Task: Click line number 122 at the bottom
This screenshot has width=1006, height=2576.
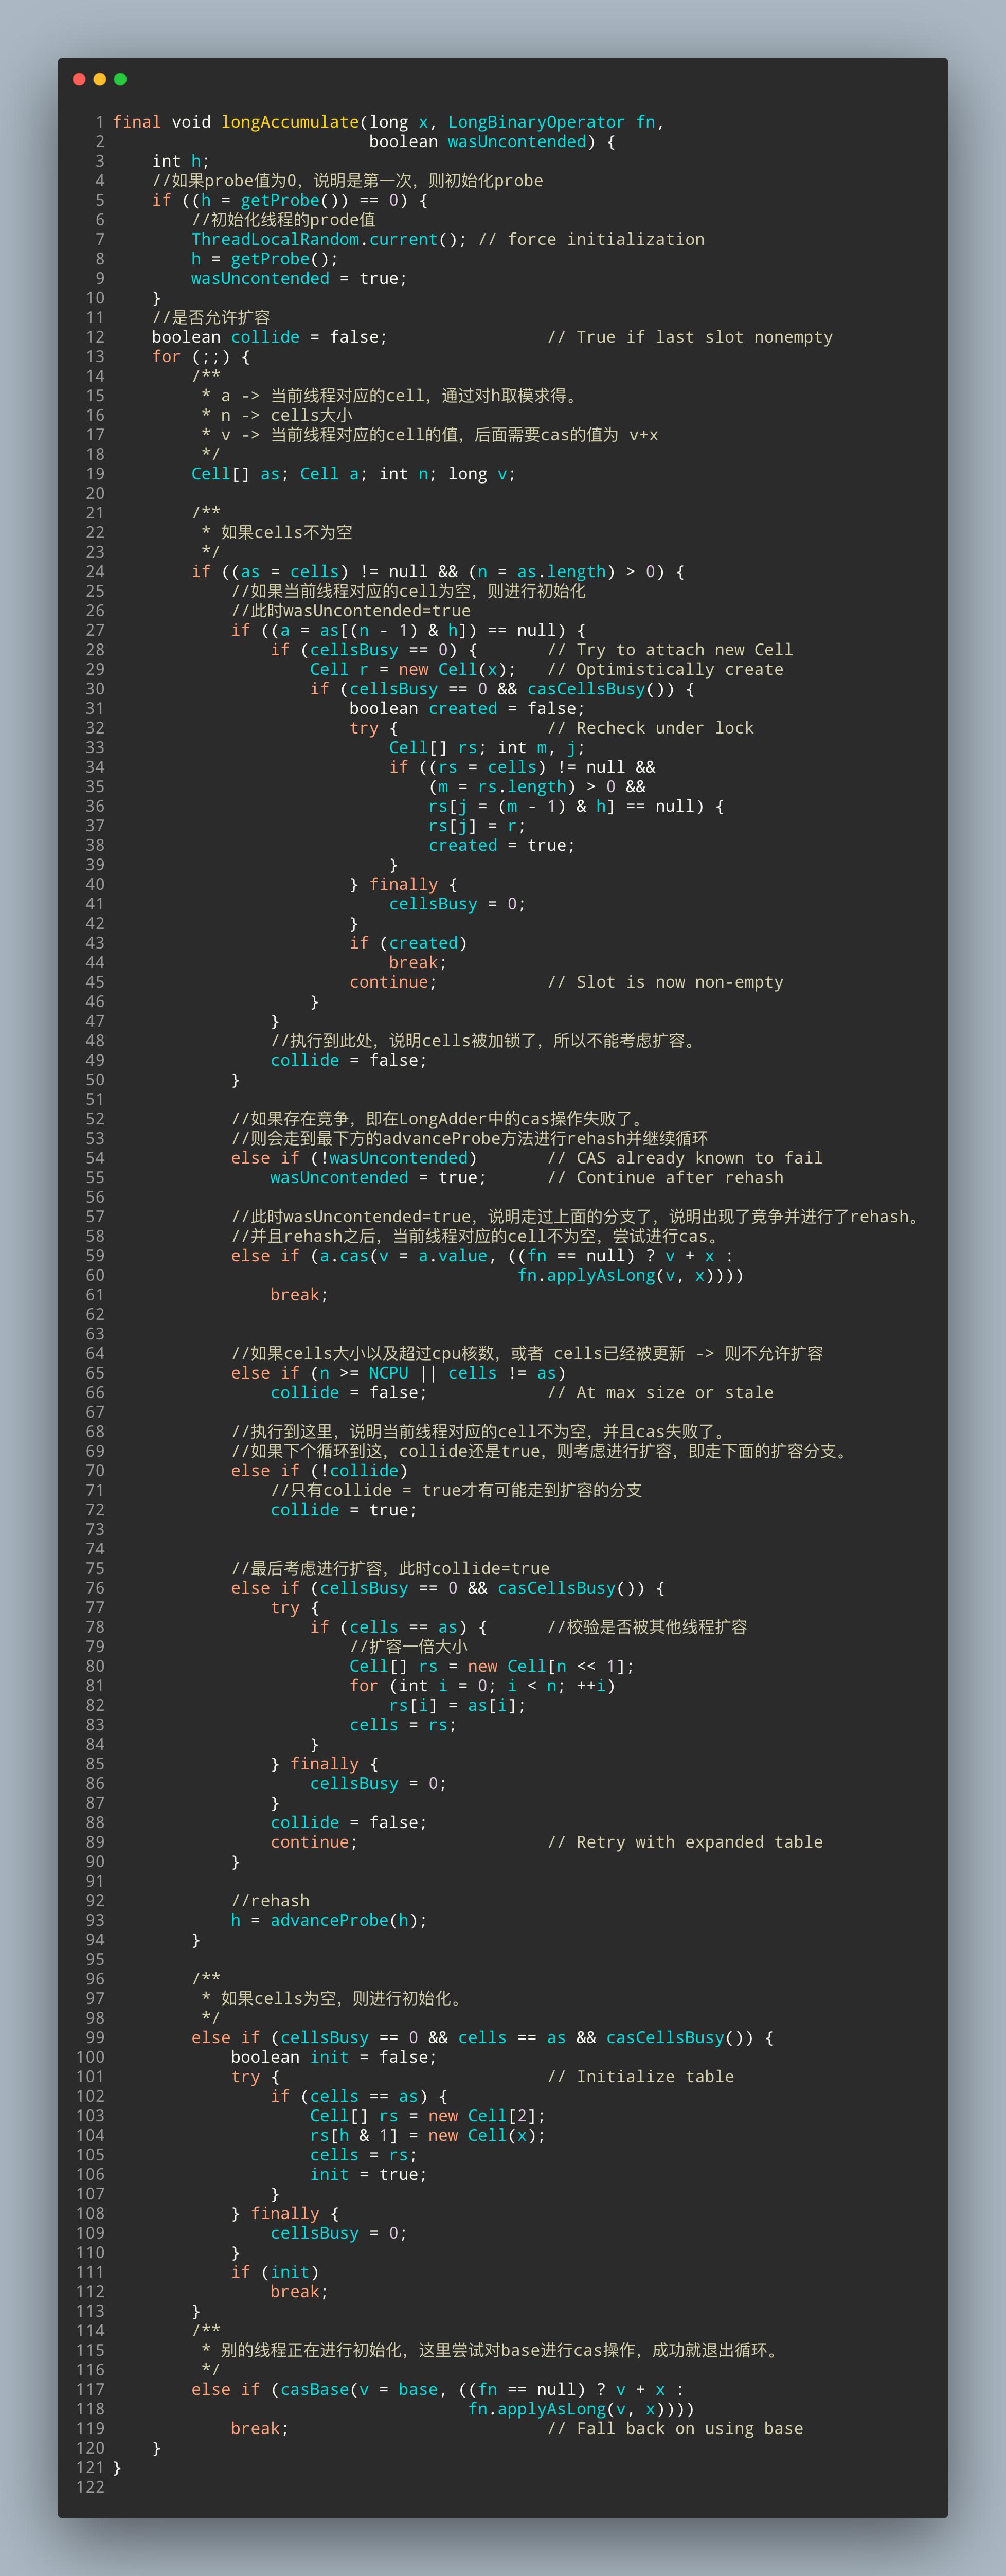Action: click(x=90, y=2487)
